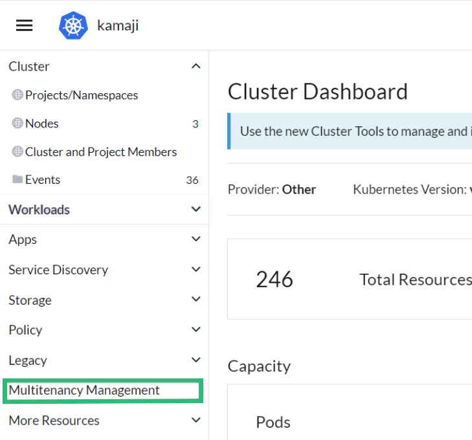The height and width of the screenshot is (440, 472).
Task: Click the Kubernetes helm logo icon
Action: tap(73, 25)
